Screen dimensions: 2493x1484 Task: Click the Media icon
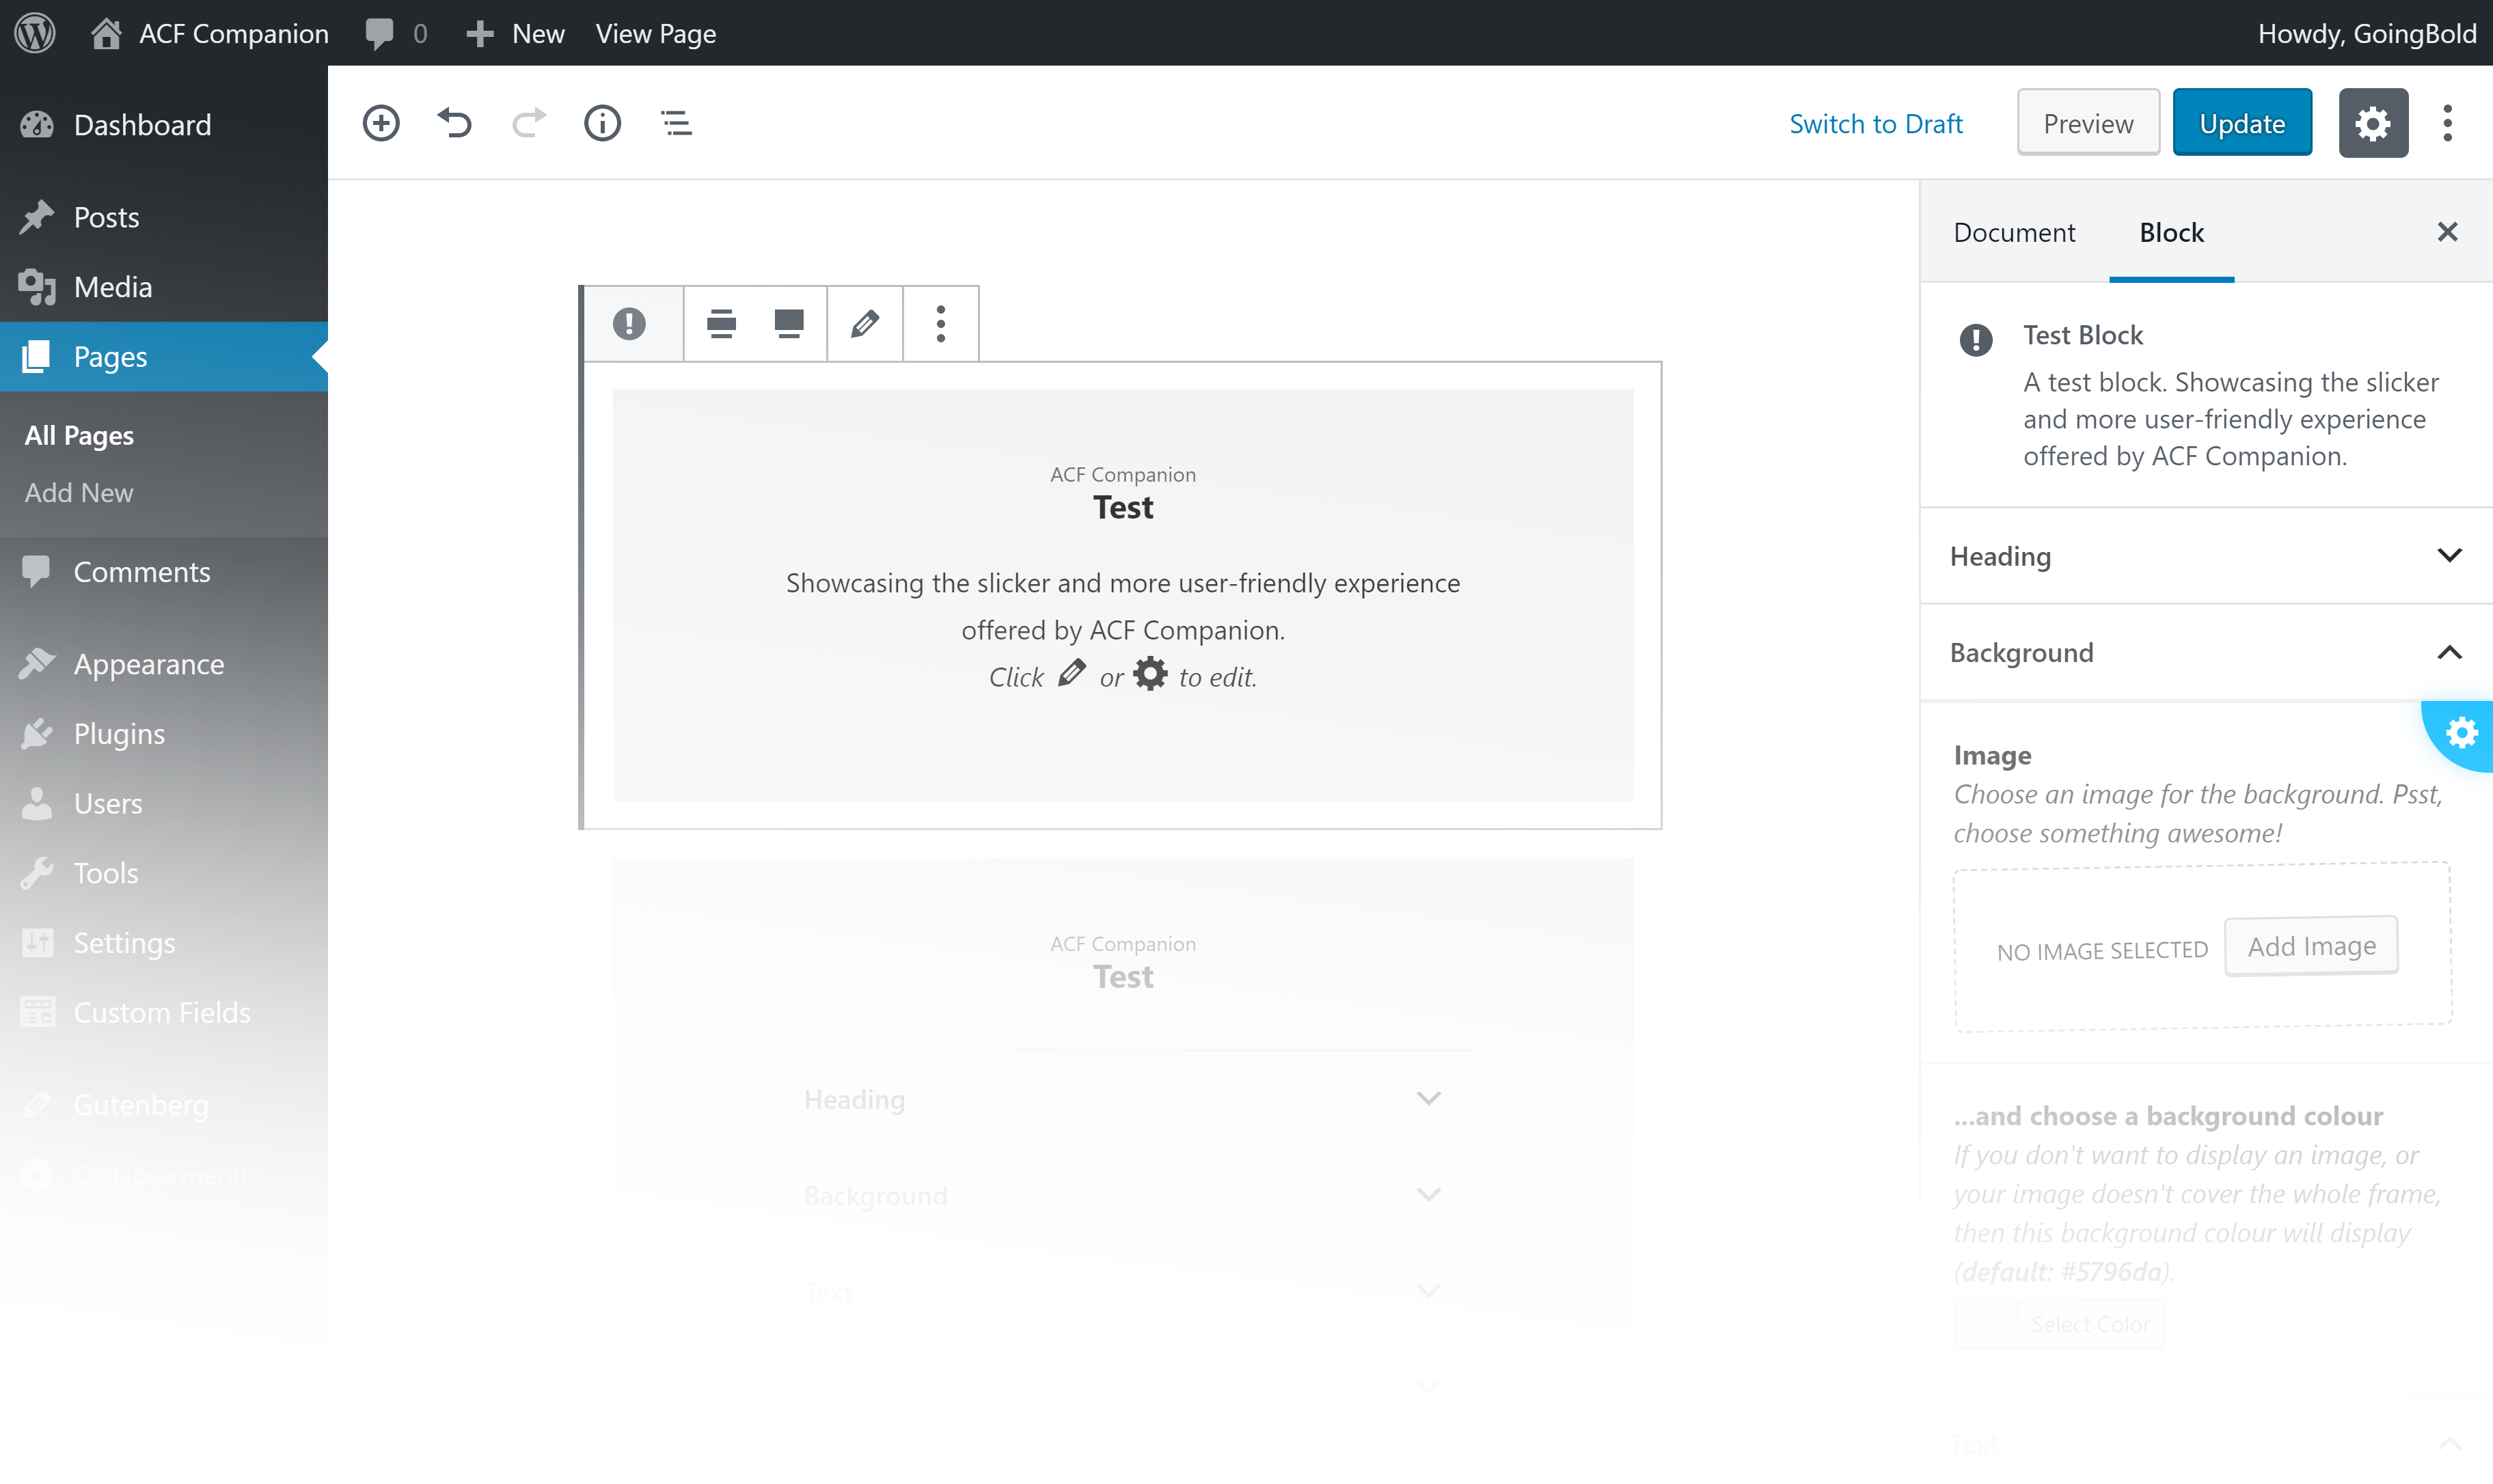(x=37, y=287)
